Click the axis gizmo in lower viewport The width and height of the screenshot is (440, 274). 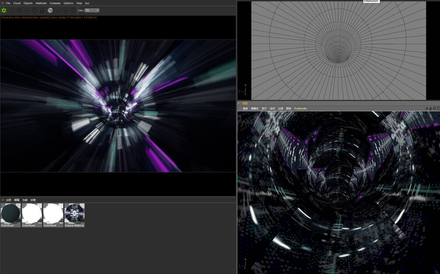pyautogui.click(x=243, y=264)
